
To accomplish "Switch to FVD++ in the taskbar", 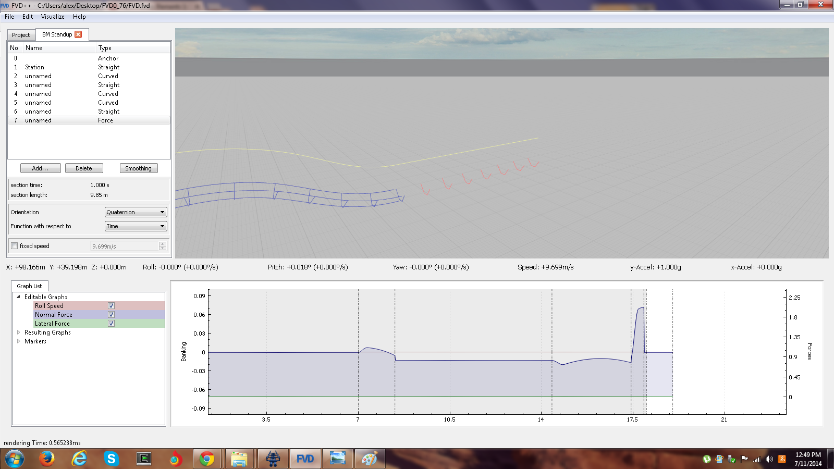I will click(x=305, y=459).
